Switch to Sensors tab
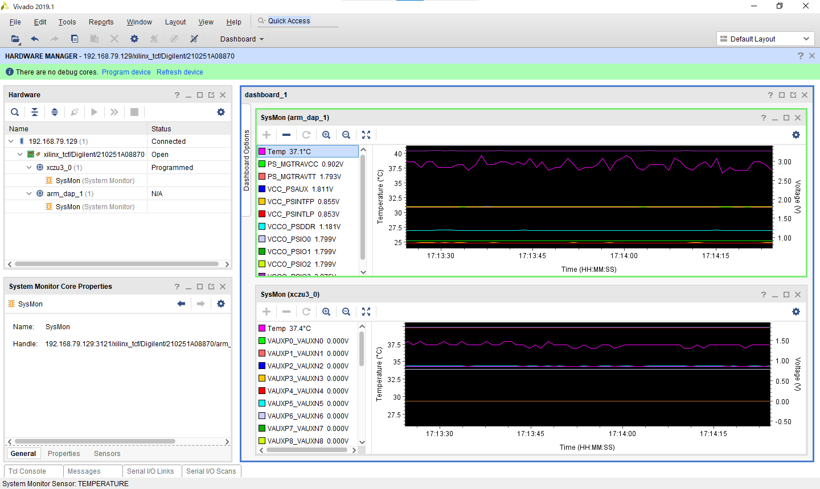This screenshot has height=489, width=820. [x=107, y=454]
